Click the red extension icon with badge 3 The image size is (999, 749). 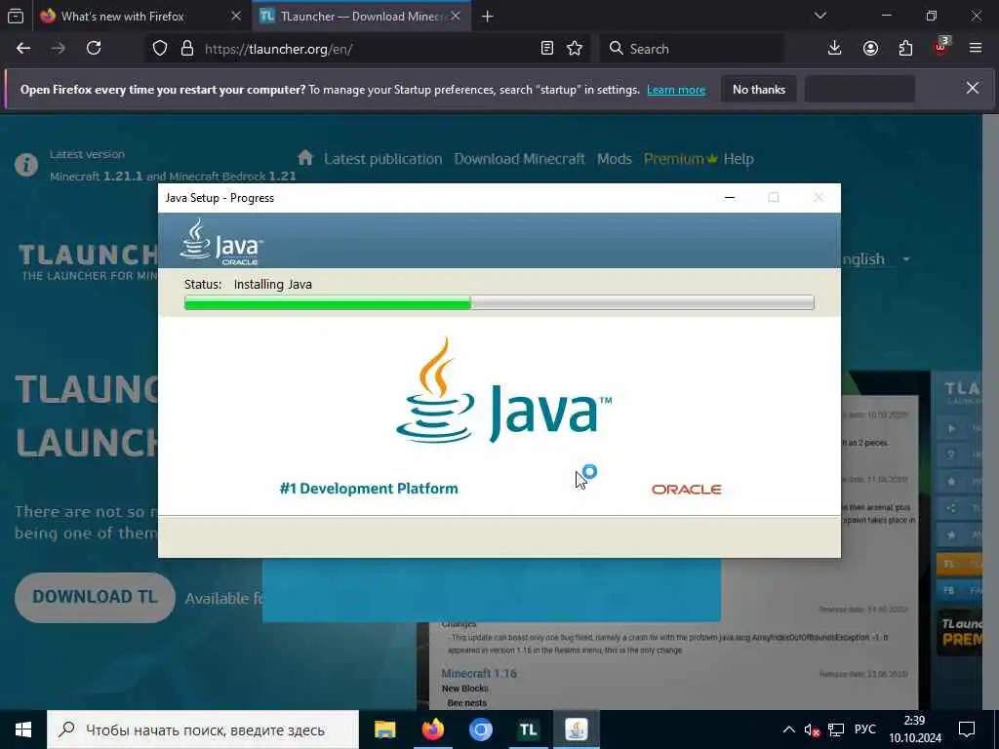(941, 47)
